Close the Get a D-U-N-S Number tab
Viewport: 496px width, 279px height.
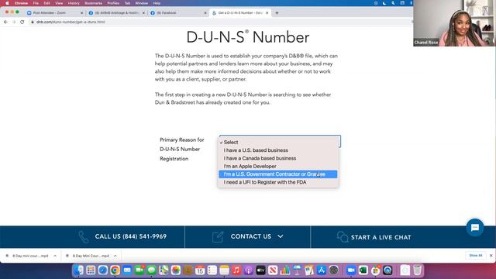267,13
